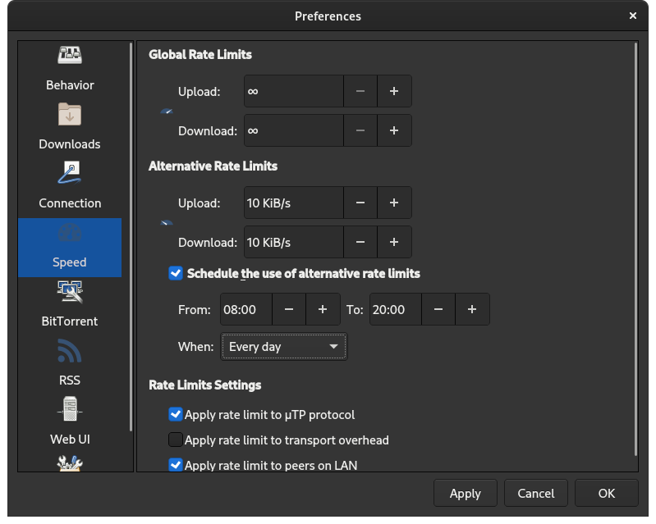Increase the From time with plus
Screen dimensions: 656x524
323,309
